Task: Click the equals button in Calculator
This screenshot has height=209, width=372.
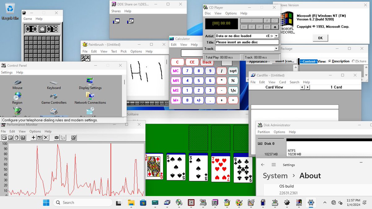Action: tap(233, 100)
